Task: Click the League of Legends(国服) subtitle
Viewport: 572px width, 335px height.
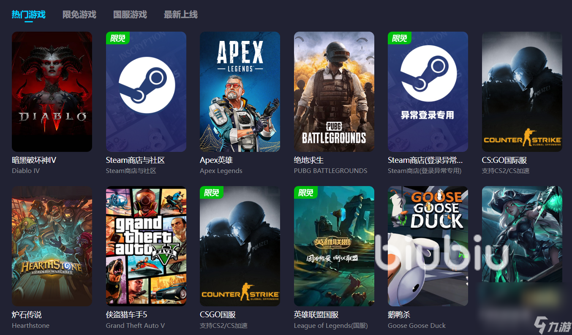Action: [x=331, y=325]
